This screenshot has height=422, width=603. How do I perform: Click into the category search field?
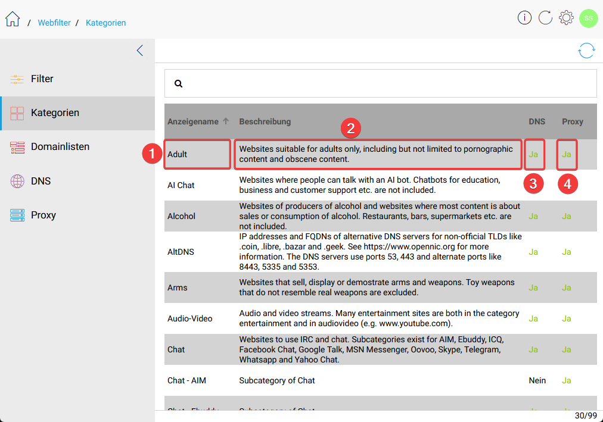(387, 84)
